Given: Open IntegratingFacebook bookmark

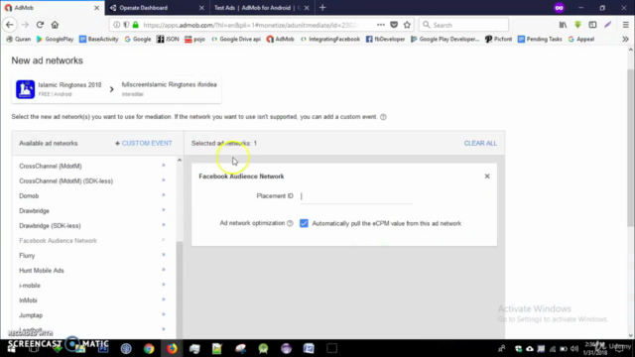Looking at the screenshot, I should (330, 40).
